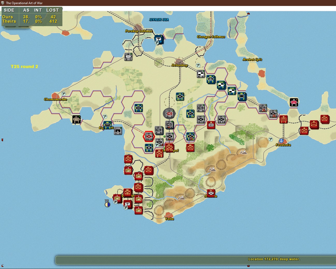Click the Theirs losses value 412
The width and height of the screenshot is (336, 269).
(x=53, y=21)
